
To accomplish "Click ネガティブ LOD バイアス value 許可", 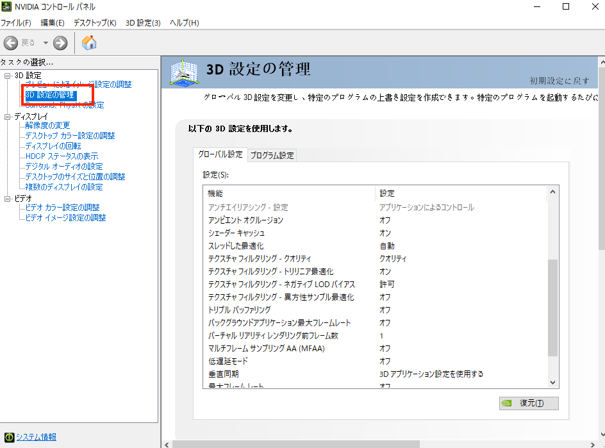I will pos(386,285).
